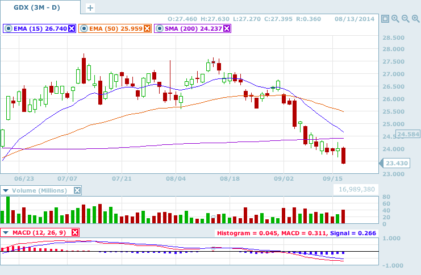The image size is (421, 275).
Task: Toggle the SMA (200) circle indicator button
Action: pos(160,28)
